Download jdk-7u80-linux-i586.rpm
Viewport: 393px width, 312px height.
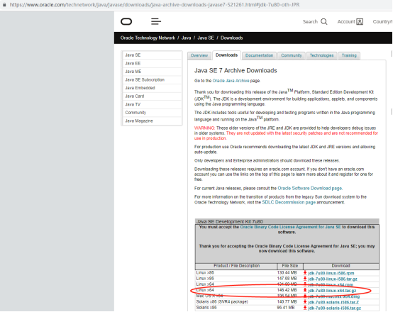pos(331,273)
